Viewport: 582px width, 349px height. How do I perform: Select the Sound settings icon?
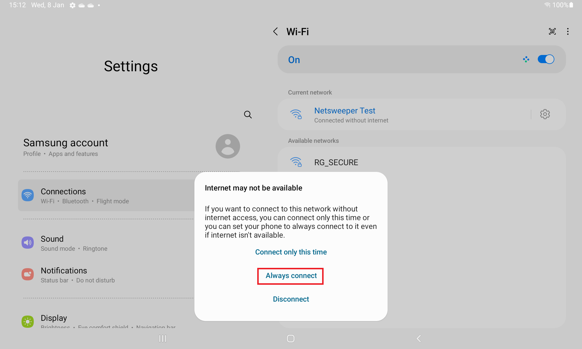28,243
